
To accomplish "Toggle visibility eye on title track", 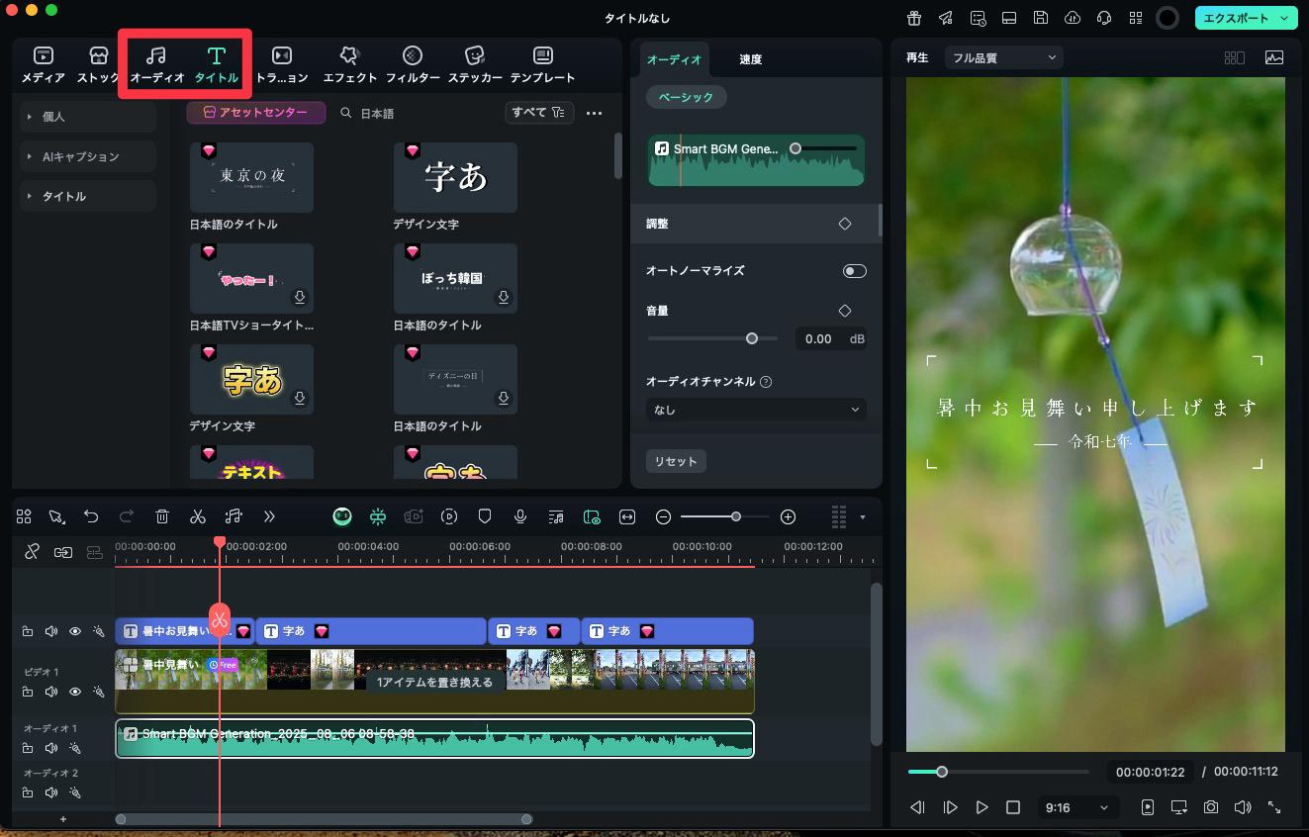I will pyautogui.click(x=75, y=631).
